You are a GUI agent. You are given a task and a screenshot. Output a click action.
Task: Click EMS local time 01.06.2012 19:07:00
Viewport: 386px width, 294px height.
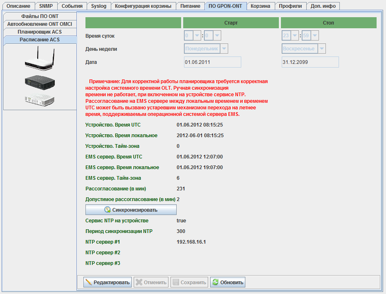tap(200, 167)
